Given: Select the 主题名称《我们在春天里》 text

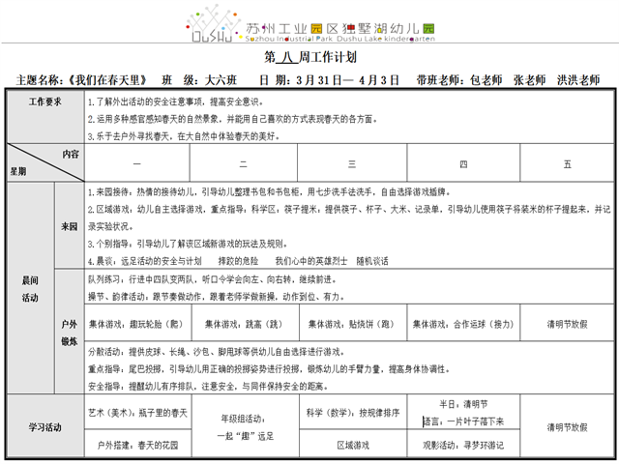Looking at the screenshot, I should [81, 80].
